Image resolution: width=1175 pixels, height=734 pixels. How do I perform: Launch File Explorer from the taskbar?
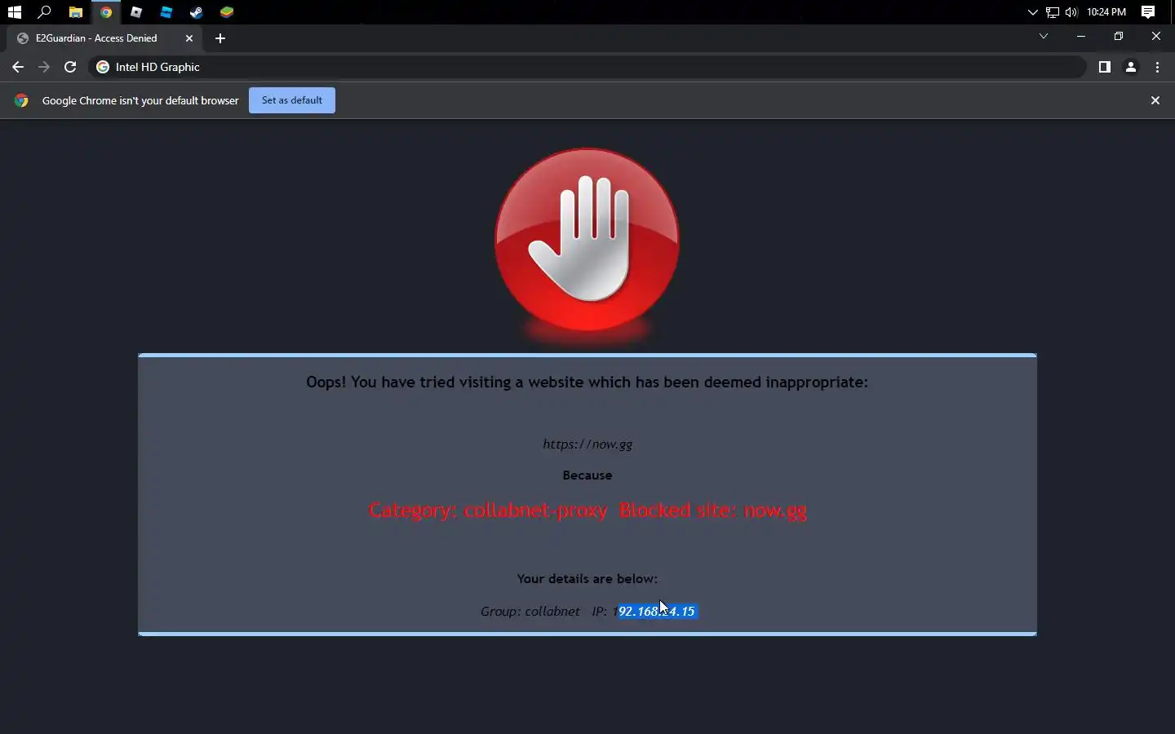(x=75, y=12)
